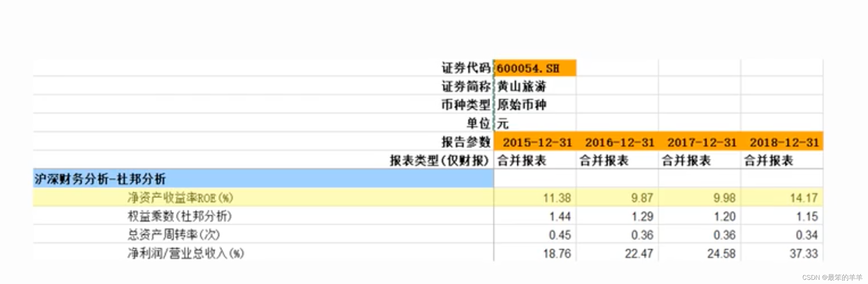This screenshot has height=284, width=868.
Task: Click the 币种类型 label cell
Action: (x=466, y=104)
